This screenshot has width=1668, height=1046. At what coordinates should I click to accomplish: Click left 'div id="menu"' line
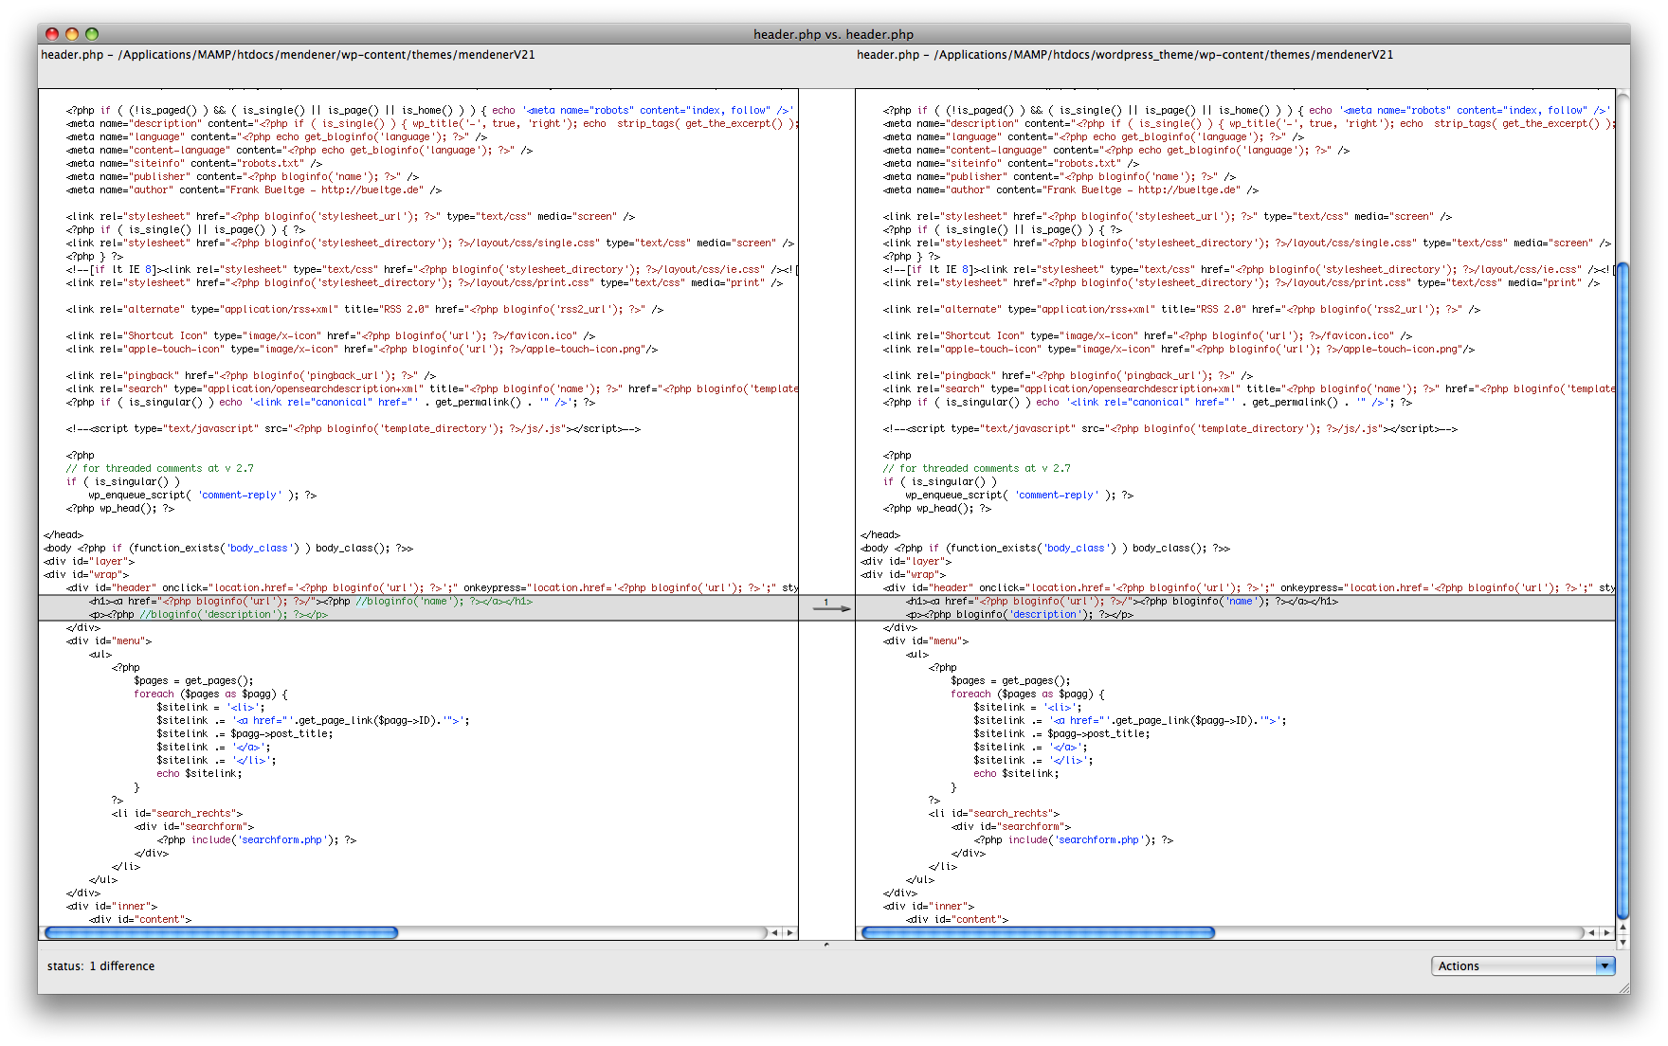pos(109,641)
